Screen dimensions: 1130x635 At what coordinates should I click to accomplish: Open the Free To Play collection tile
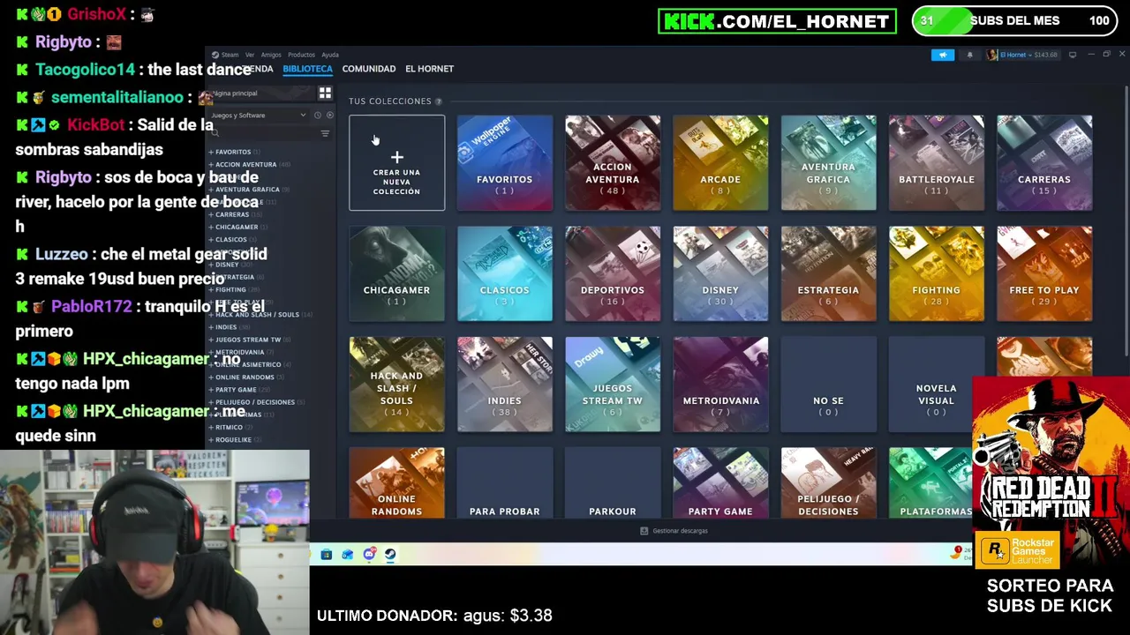coord(1044,273)
